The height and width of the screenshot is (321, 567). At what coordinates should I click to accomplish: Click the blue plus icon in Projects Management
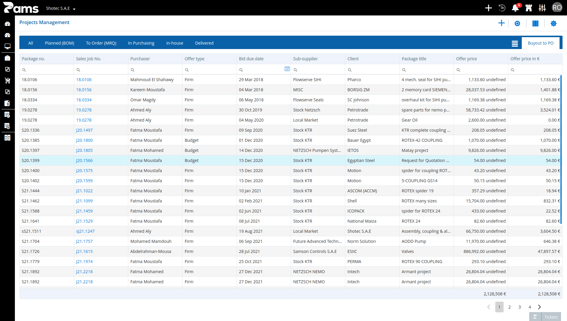(502, 23)
